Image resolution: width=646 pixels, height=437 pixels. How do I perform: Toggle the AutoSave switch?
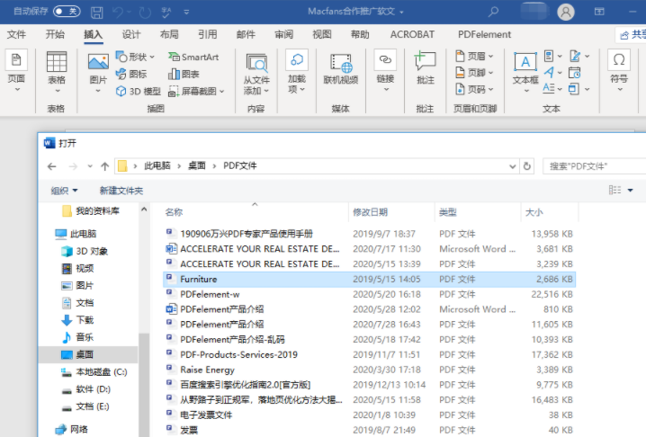pyautogui.click(x=67, y=11)
